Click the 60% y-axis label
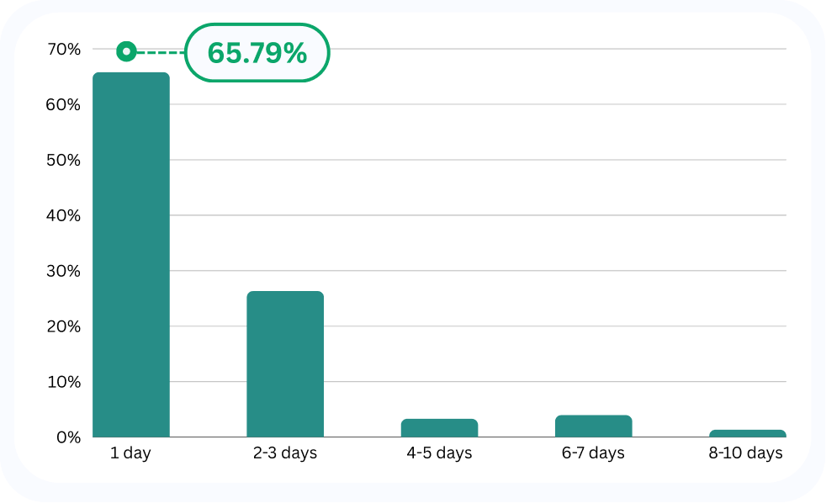 pos(63,105)
